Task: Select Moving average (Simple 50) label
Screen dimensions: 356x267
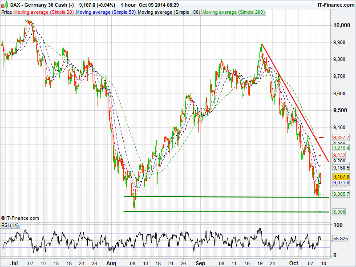Action: (105, 12)
